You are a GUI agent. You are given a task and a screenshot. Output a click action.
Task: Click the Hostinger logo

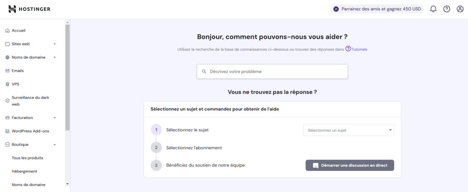(29, 9)
